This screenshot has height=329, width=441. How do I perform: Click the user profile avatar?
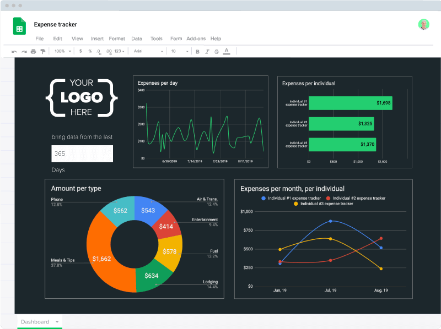click(x=423, y=24)
